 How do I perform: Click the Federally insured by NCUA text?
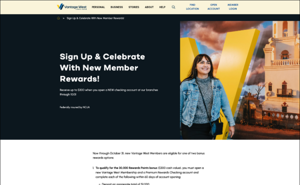pyautogui.click(x=75, y=107)
